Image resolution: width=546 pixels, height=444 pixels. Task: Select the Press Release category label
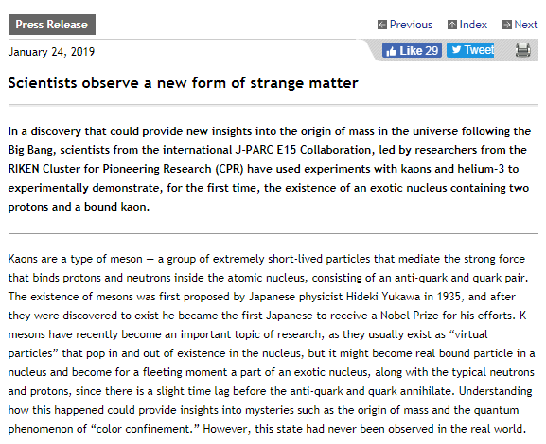point(52,25)
